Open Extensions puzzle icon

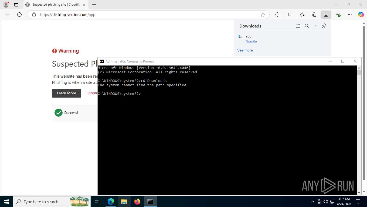pyautogui.click(x=277, y=15)
